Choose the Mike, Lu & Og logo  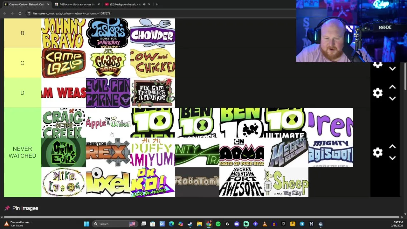(x=64, y=182)
